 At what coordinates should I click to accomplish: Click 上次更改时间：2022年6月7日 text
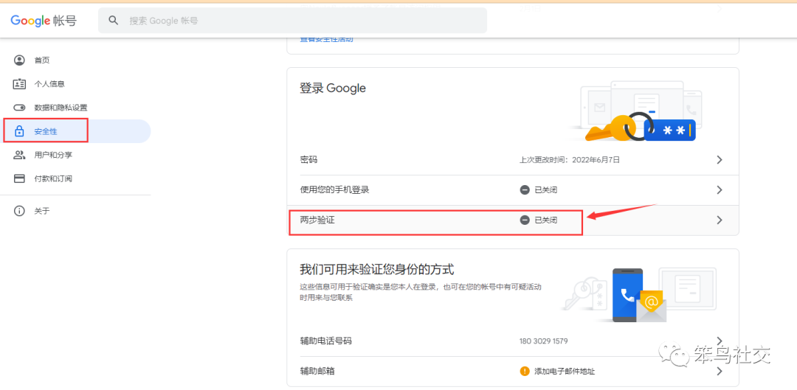(x=570, y=159)
